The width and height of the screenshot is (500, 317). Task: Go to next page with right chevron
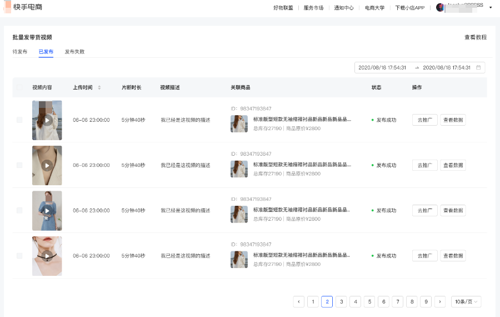(x=440, y=301)
